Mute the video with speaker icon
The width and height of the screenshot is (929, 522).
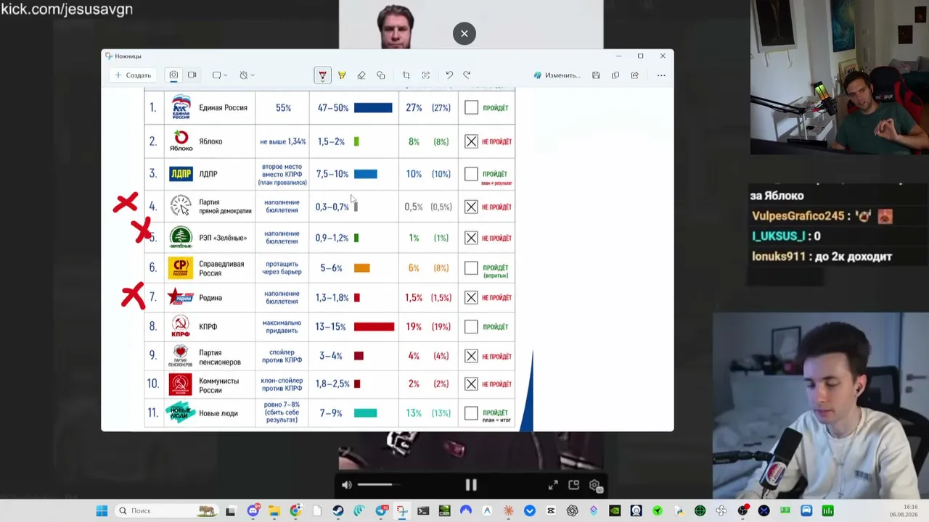coord(347,485)
